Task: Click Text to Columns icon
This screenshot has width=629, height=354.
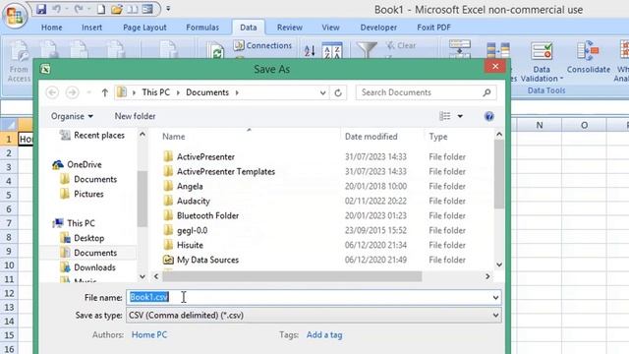Action: [460, 49]
